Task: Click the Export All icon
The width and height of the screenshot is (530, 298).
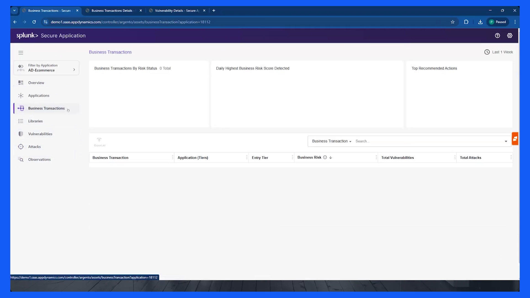Action: click(99, 142)
